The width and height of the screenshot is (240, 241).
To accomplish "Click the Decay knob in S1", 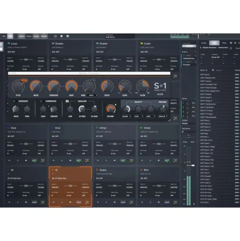I will (x=107, y=86).
